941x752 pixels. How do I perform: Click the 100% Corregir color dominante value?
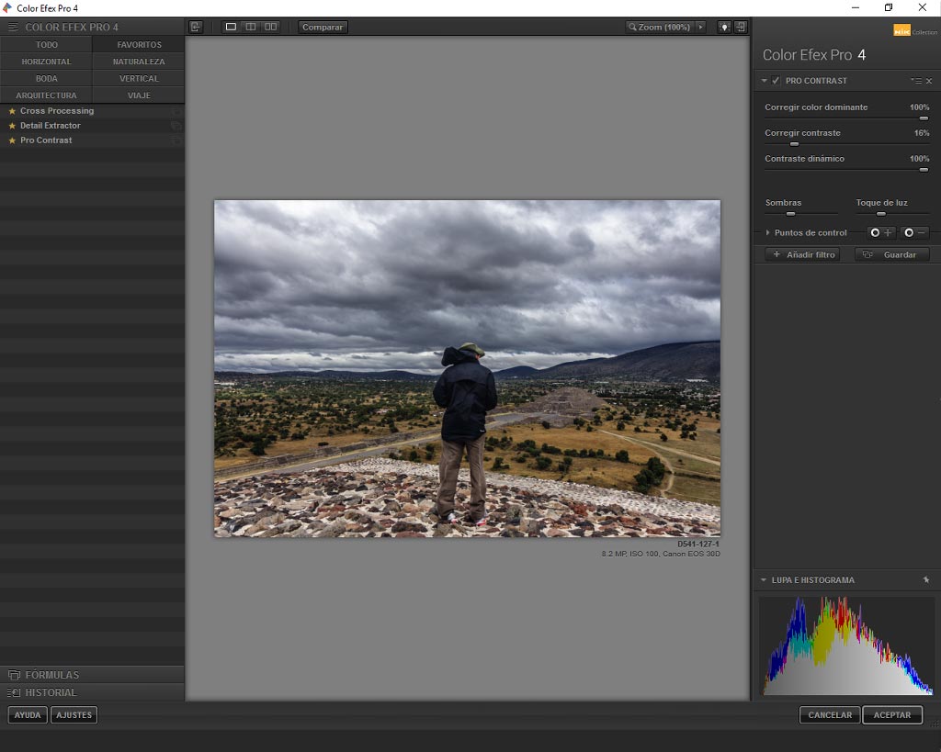coord(919,107)
